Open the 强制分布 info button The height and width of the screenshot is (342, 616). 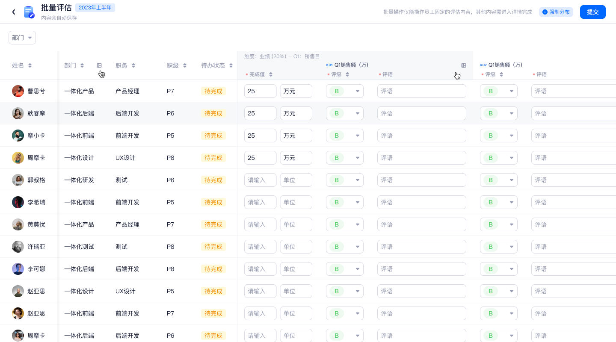click(x=556, y=12)
